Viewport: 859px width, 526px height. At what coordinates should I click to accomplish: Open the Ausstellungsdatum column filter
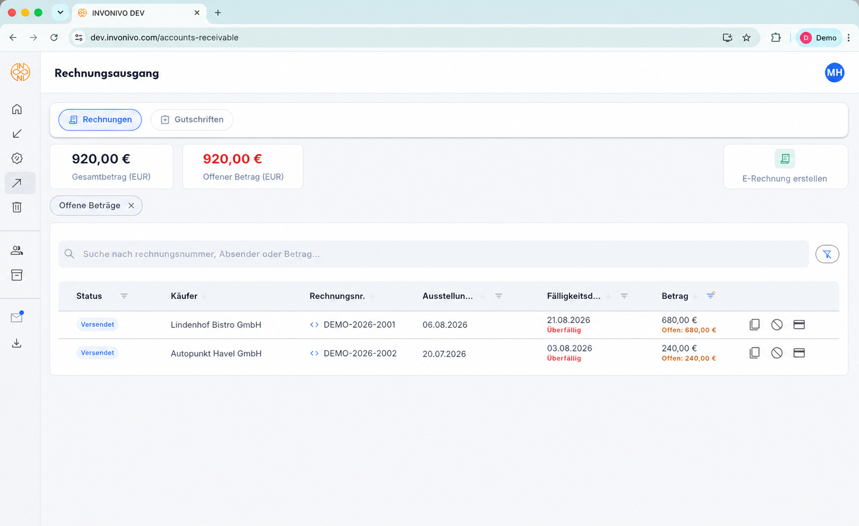click(x=499, y=296)
